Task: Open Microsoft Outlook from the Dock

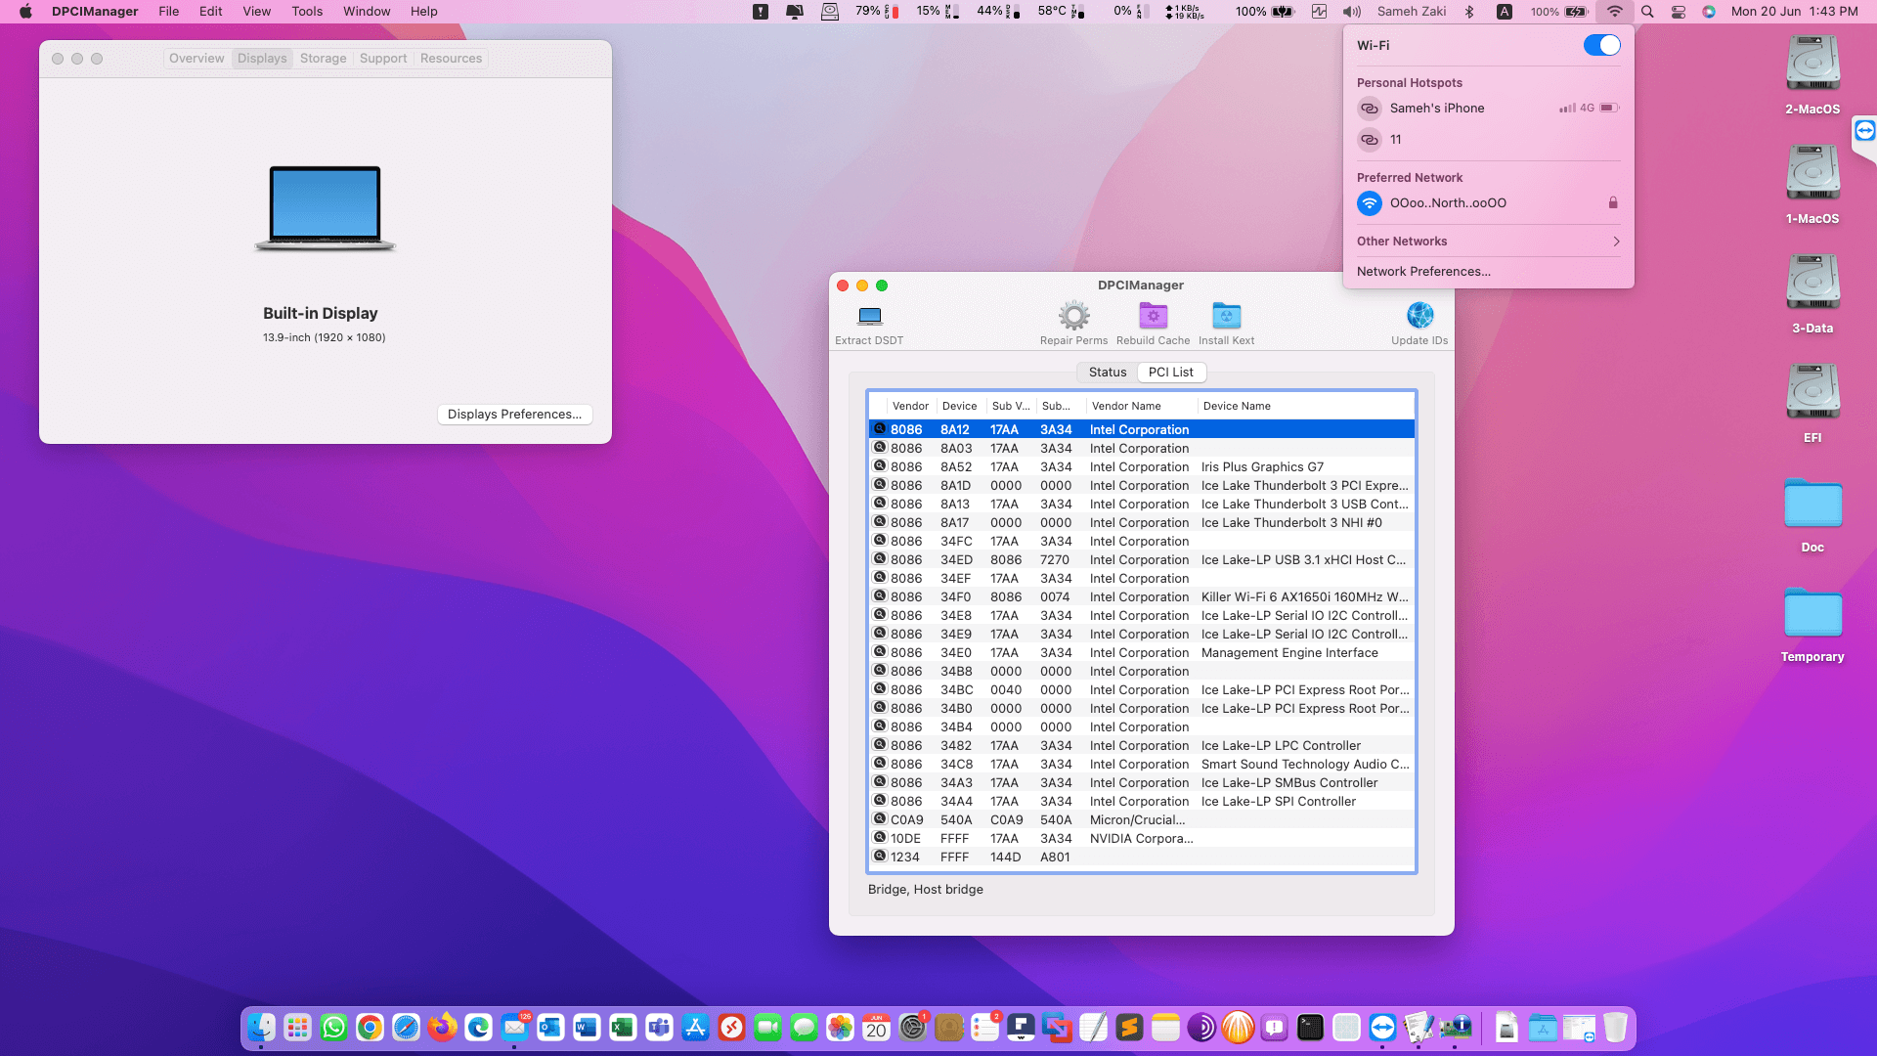Action: [x=550, y=1028]
